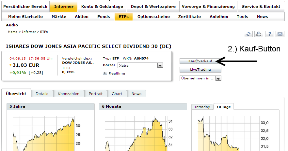Click the ISHARES DOW JONES title heading
This screenshot has width=288, height=151.
click(88, 46)
